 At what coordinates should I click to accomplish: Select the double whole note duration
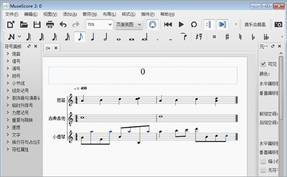tap(132, 39)
